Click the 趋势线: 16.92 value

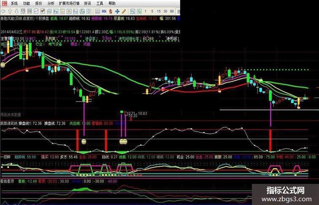80,19
